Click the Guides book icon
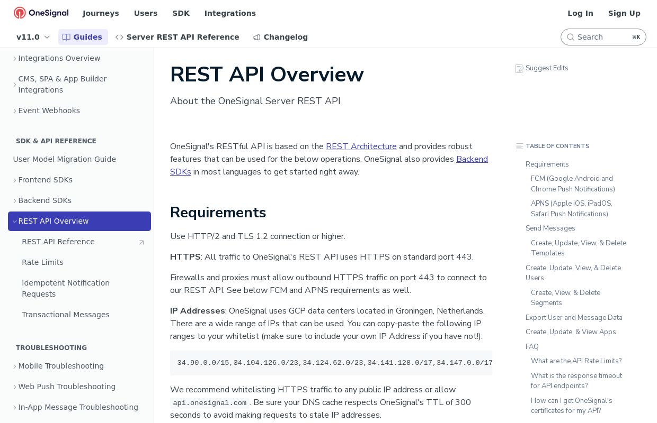Image resolution: width=657 pixels, height=423 pixels. [x=66, y=37]
